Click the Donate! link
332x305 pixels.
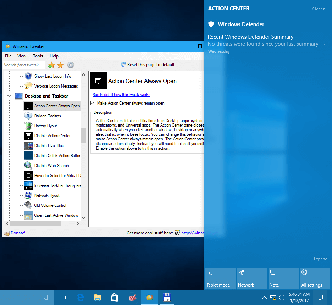tap(18, 233)
